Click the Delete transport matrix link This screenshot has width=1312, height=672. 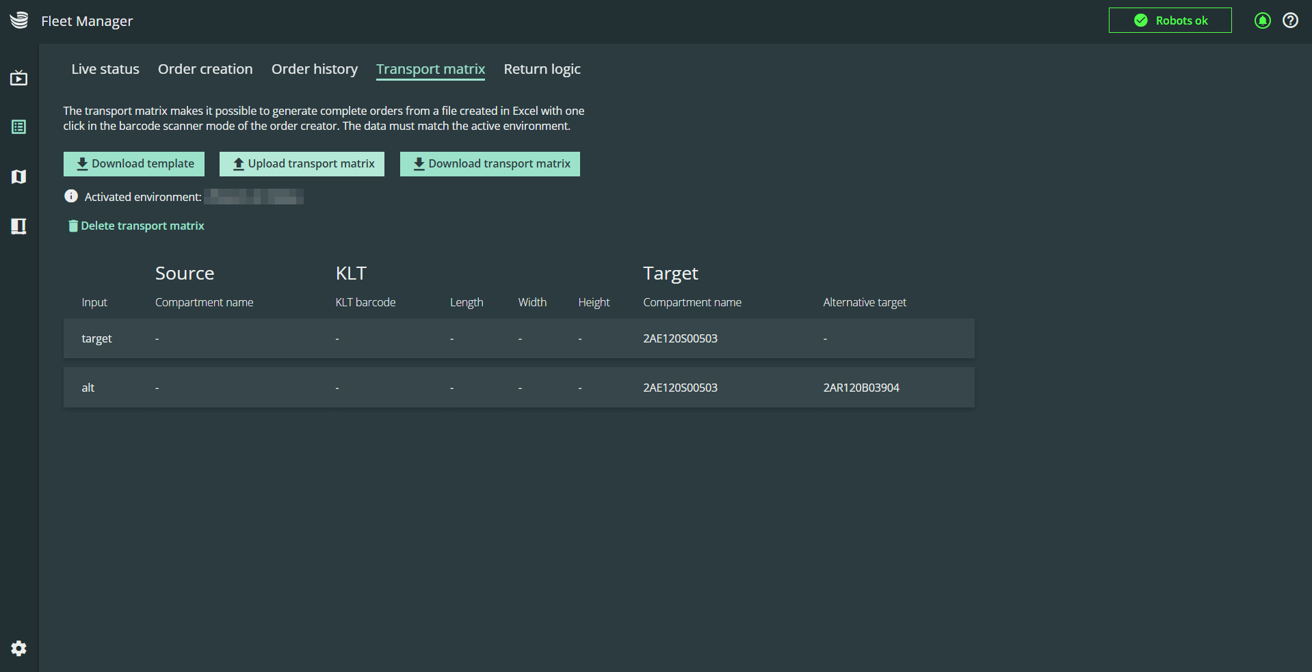(136, 226)
